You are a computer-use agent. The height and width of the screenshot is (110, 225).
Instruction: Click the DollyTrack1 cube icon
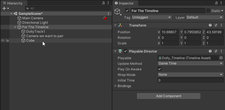click(23, 32)
